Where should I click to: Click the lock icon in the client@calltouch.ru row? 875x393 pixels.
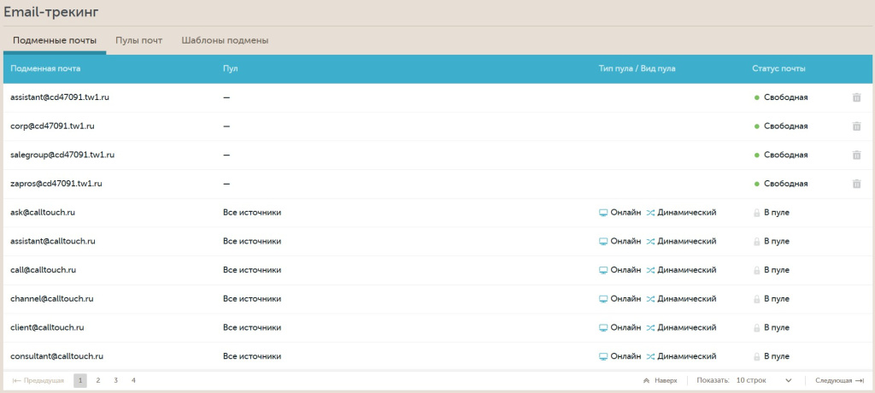click(x=757, y=328)
